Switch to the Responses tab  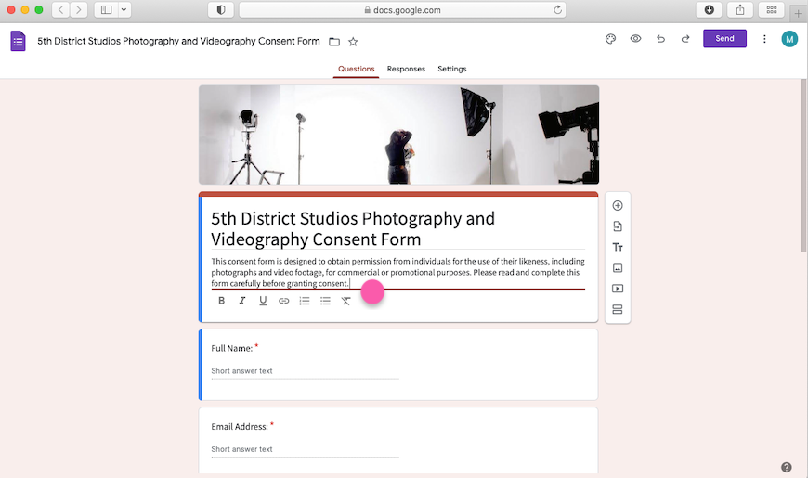tap(406, 69)
